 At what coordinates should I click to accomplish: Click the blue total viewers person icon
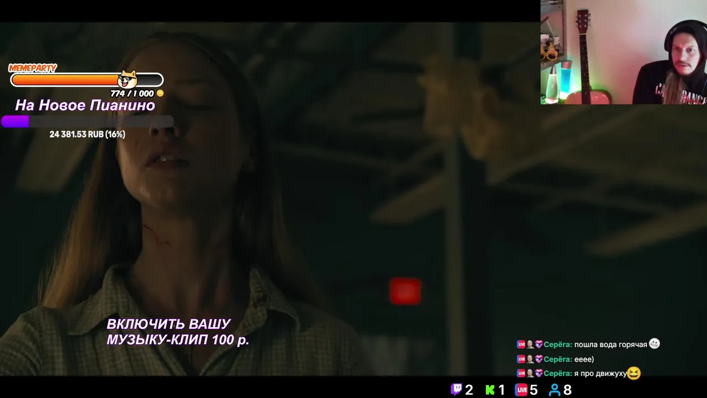(x=555, y=390)
